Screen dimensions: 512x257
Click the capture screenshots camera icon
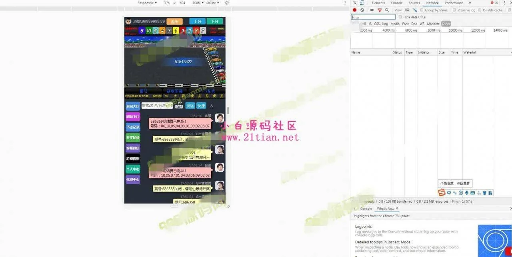click(372, 10)
